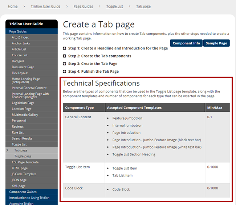Select JSON page in the sidebar
Screen dimensions: 236x205
click(19, 180)
